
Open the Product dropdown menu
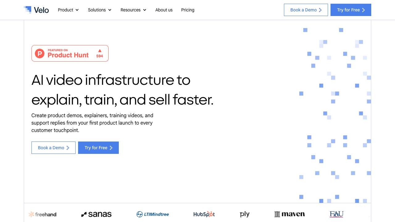pos(68,10)
